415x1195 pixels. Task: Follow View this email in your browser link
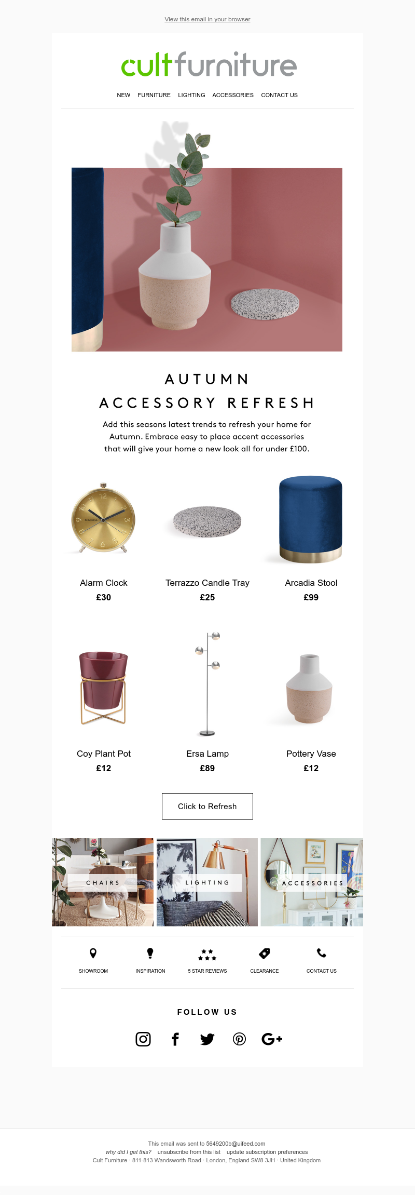(x=208, y=19)
